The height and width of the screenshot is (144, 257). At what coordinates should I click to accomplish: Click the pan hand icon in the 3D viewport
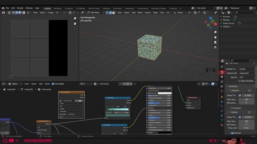tap(215, 37)
